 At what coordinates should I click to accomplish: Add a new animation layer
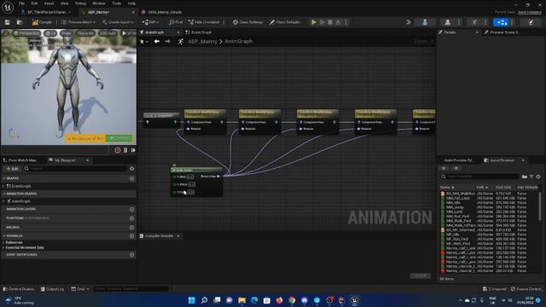(132, 209)
